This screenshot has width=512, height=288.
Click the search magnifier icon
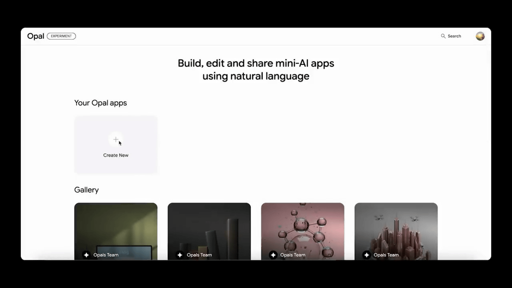(x=443, y=36)
